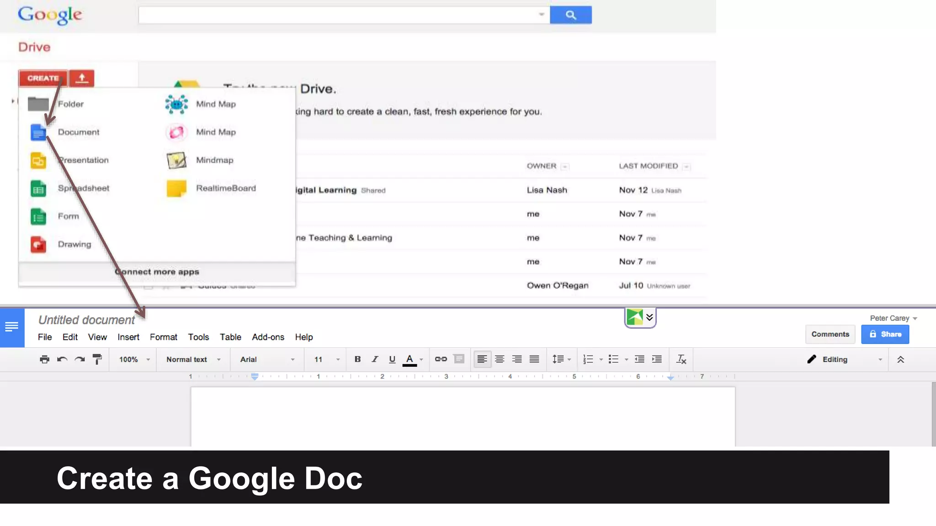Click in the Google search field
936x526 pixels.
point(338,15)
